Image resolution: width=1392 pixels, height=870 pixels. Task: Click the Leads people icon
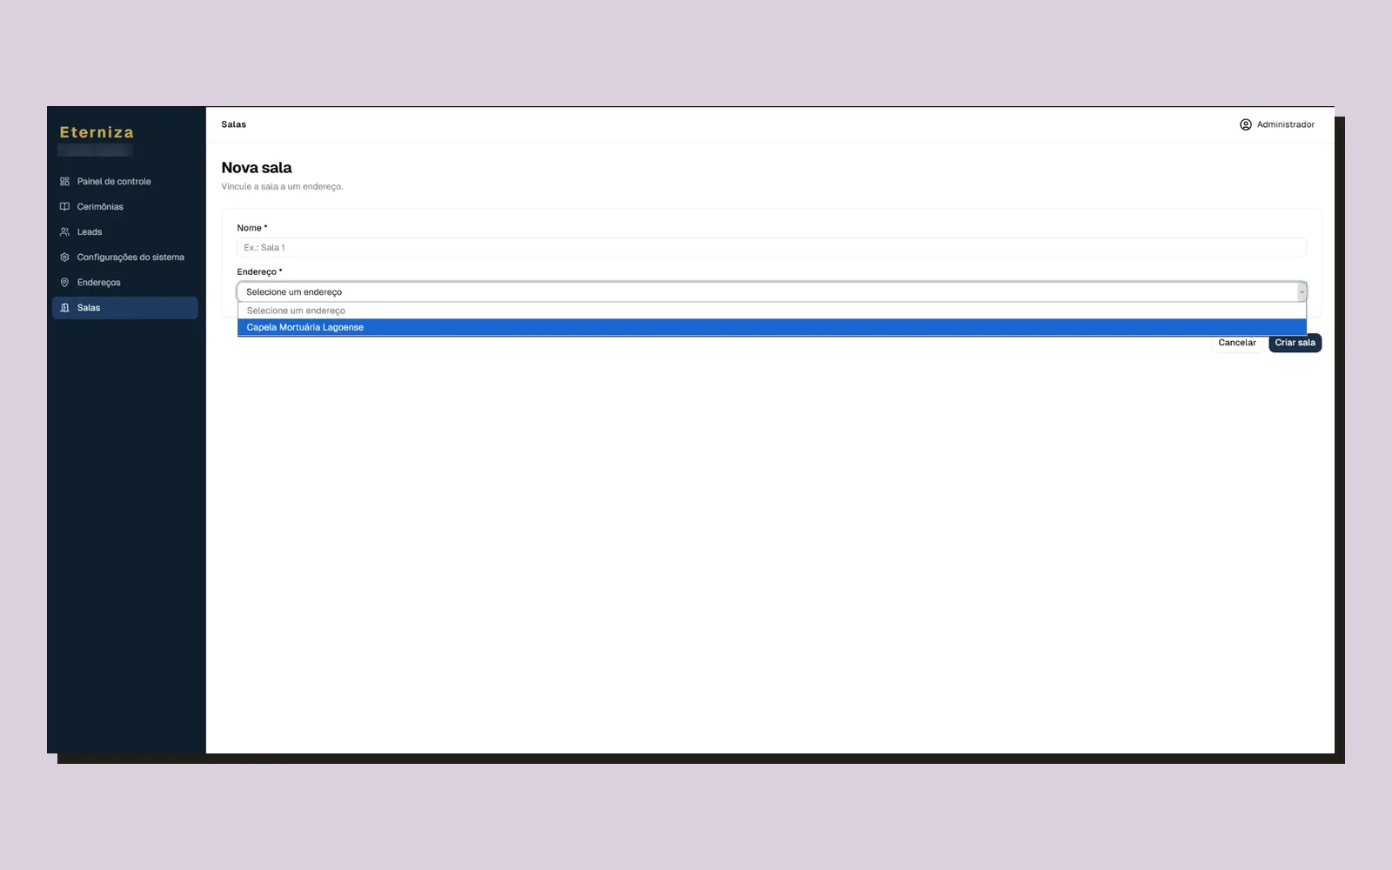click(x=64, y=232)
